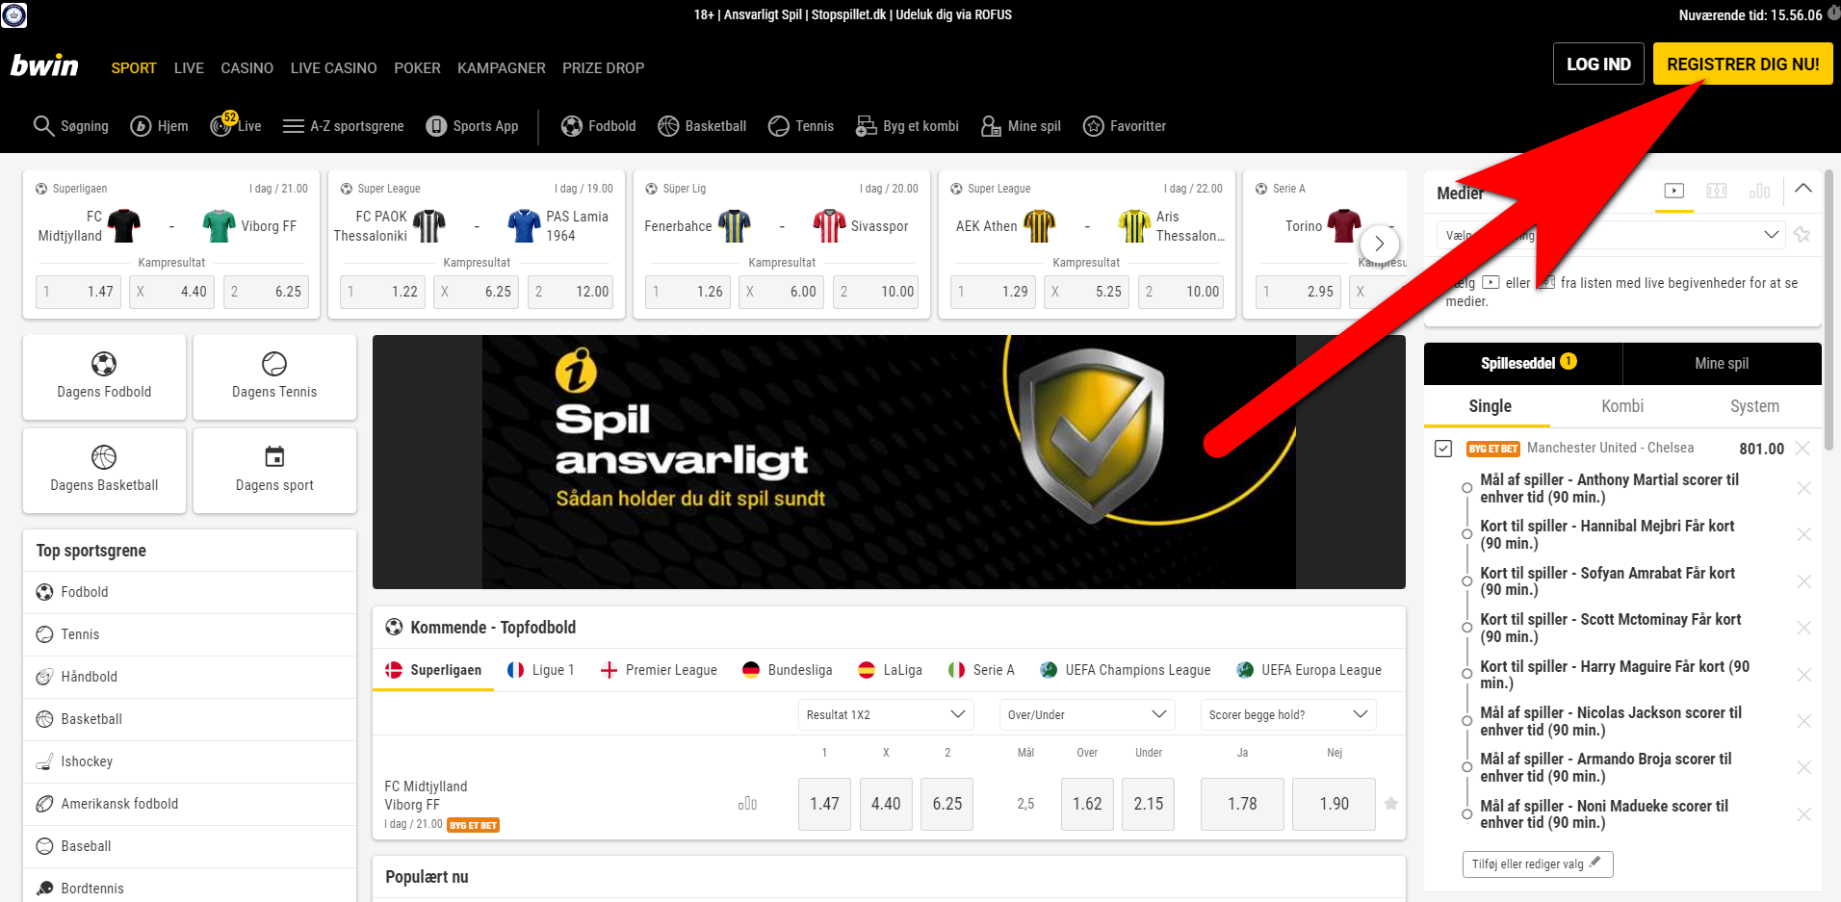The height and width of the screenshot is (902, 1841).
Task: Open Håndbold in Top sportsgrene
Action: (190, 677)
